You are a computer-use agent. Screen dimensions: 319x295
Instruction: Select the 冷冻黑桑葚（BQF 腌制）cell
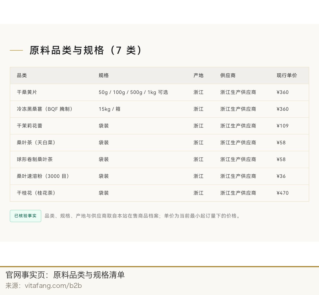[45, 109]
